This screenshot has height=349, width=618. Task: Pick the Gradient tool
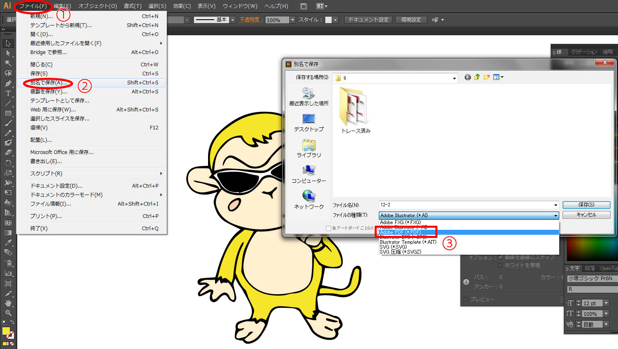pyautogui.click(x=8, y=233)
